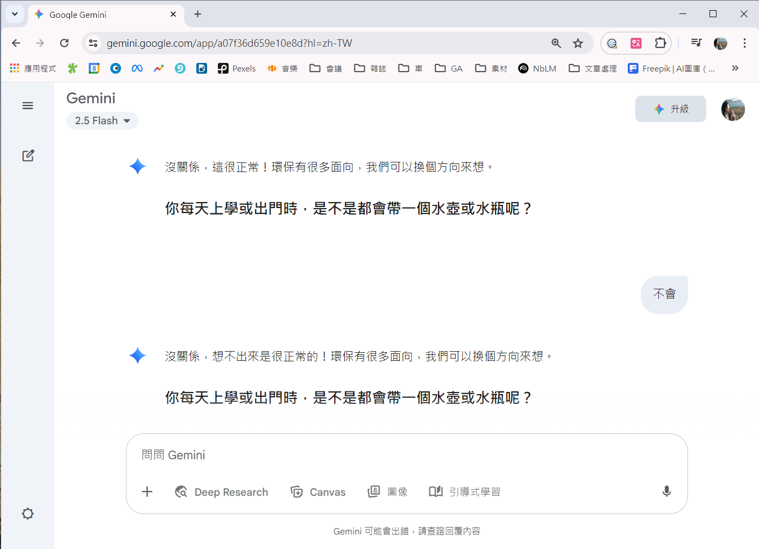Viewport: 759px width, 549px height.
Task: Open 應用程式 apps bookmark
Action: pyautogui.click(x=33, y=68)
